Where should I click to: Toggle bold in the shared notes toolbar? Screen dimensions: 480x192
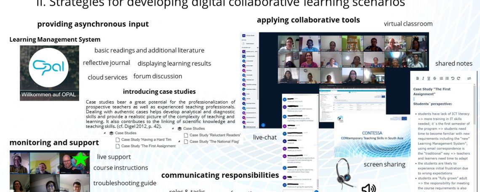coord(418,78)
